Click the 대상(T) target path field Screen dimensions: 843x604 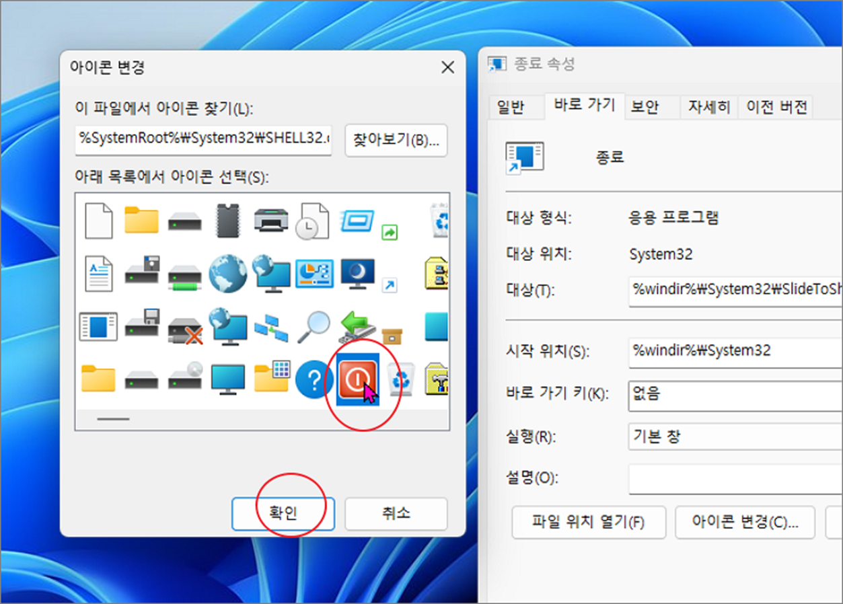tap(735, 291)
